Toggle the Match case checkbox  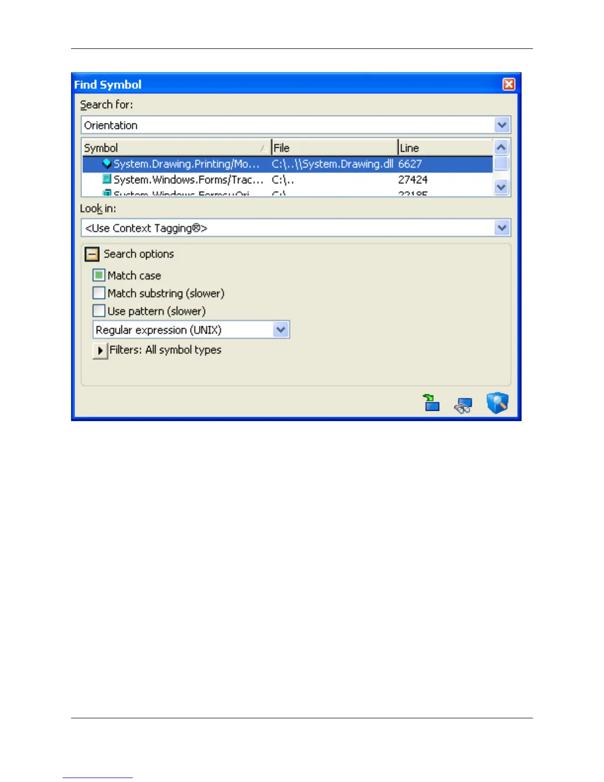point(99,275)
